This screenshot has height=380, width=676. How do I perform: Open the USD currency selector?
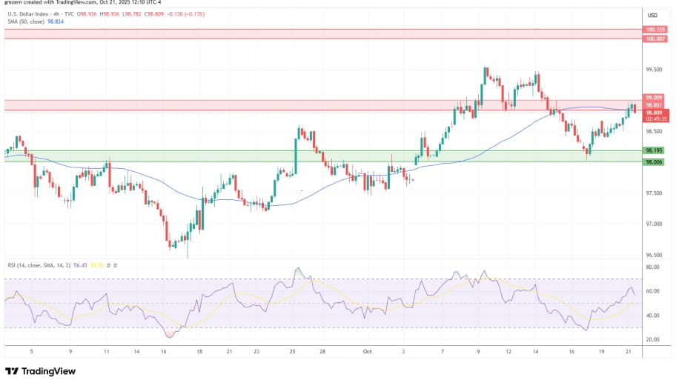653,16
